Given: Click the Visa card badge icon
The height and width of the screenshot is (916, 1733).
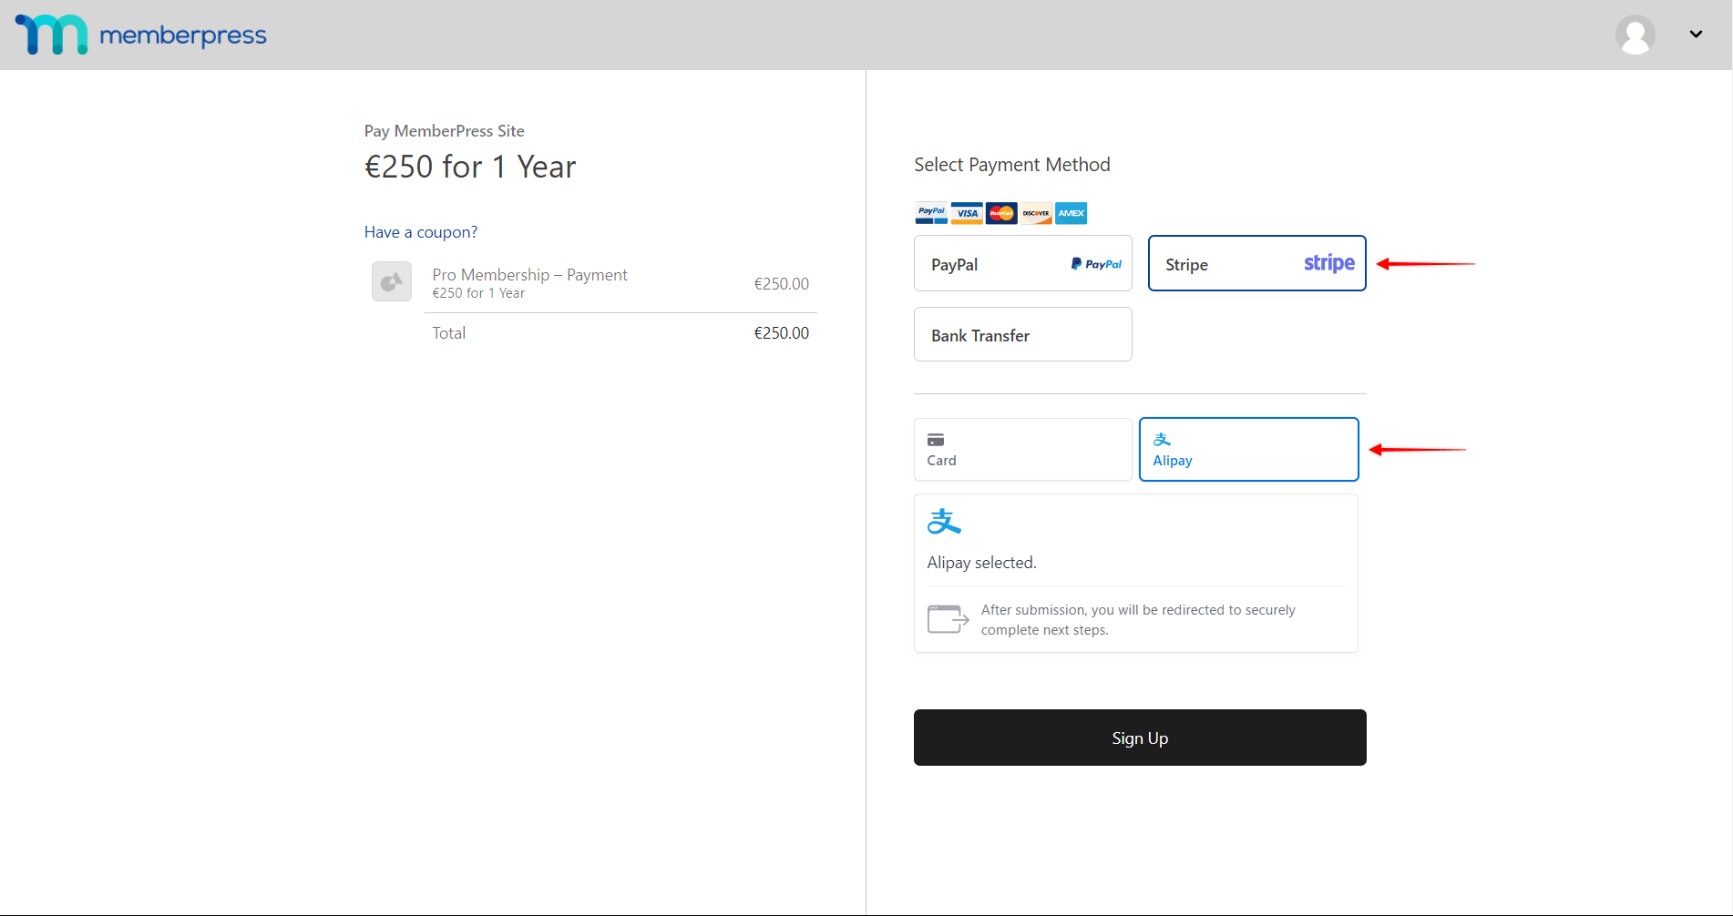Looking at the screenshot, I should pos(967,213).
